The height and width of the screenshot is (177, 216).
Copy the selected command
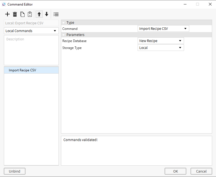(22, 14)
